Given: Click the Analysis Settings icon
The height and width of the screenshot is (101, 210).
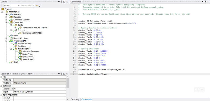Looking at the screenshot, I should pyautogui.click(x=16, y=44).
